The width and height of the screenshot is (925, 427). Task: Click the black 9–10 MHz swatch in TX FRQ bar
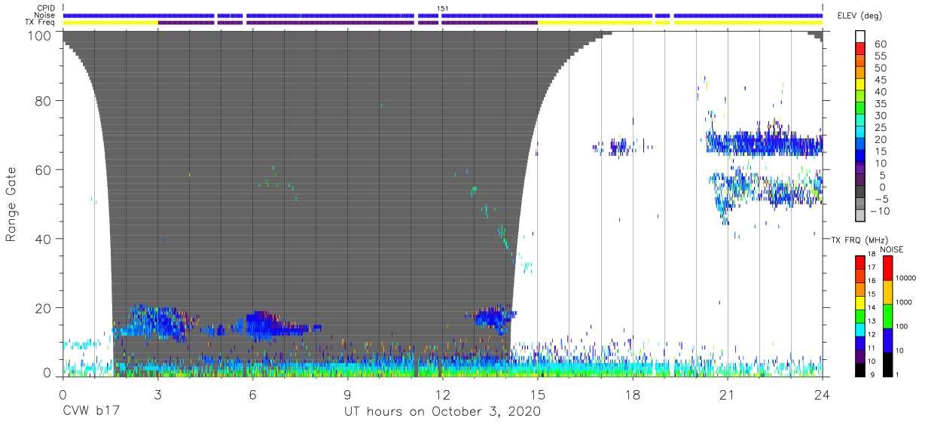860,369
